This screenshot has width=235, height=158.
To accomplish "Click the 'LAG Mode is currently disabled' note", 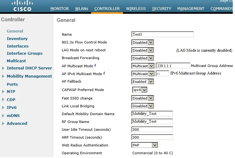I will coord(204,50).
